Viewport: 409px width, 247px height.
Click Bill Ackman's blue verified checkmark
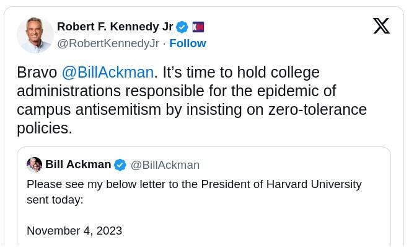click(120, 165)
